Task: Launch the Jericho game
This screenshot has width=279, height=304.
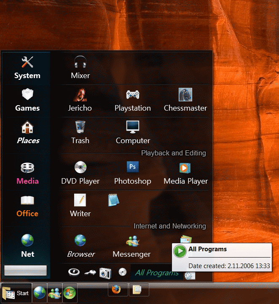Action: pos(80,95)
